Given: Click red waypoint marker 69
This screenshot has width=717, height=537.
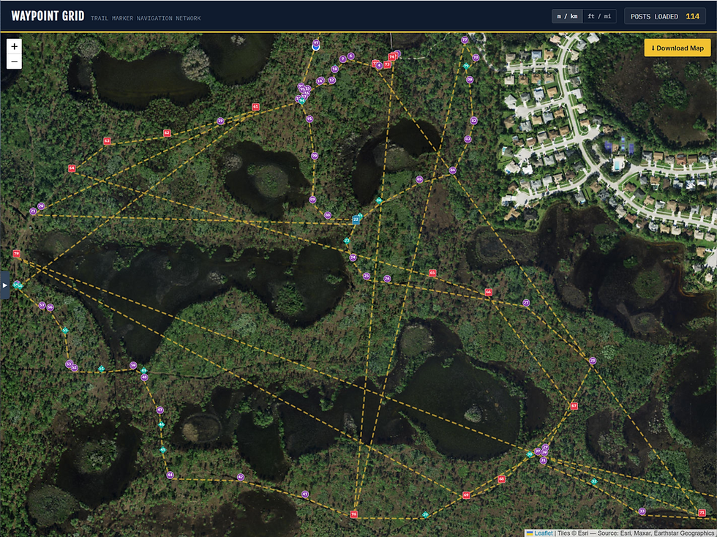Looking at the screenshot, I should pyautogui.click(x=466, y=495).
